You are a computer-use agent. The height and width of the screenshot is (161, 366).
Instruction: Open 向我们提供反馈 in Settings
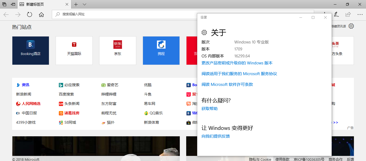tap(216, 136)
